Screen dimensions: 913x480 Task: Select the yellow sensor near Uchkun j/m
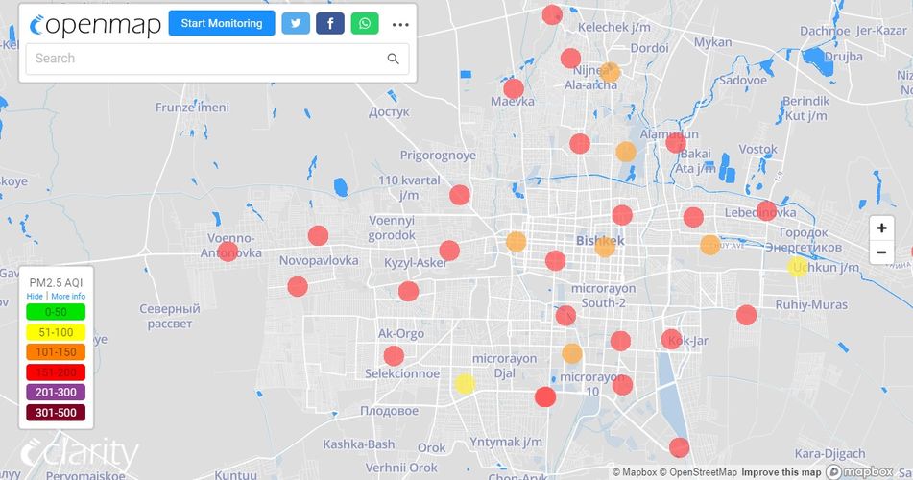797,267
